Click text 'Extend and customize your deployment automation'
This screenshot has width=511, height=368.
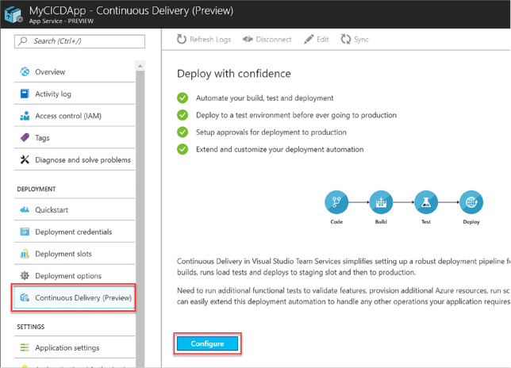coord(279,149)
